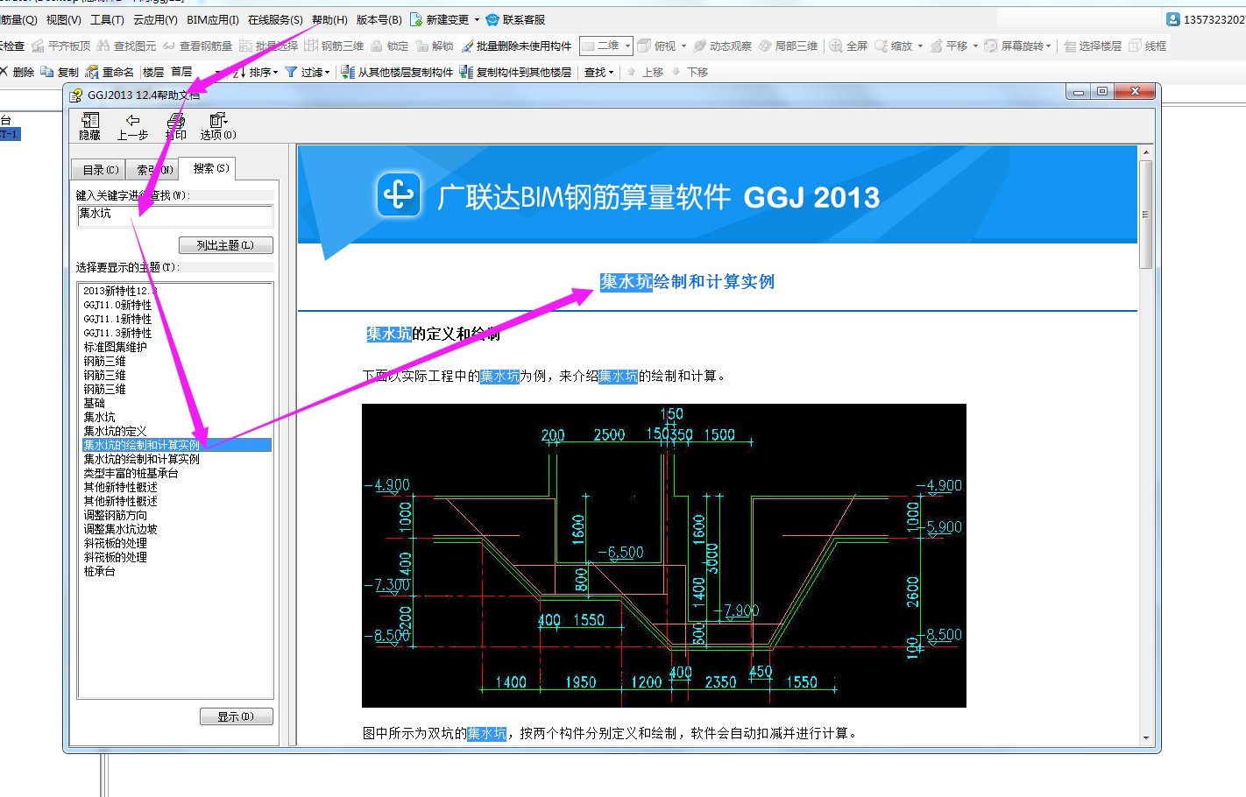
Task: Click the 选择楼层 toolbar icon
Action: coord(1070,46)
